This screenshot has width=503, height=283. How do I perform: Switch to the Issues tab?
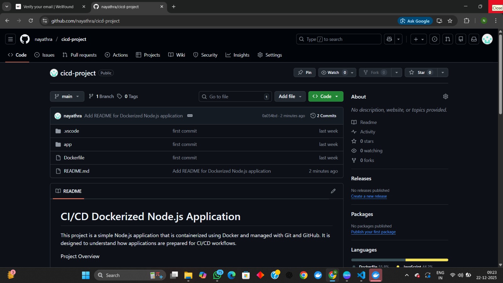click(44, 55)
